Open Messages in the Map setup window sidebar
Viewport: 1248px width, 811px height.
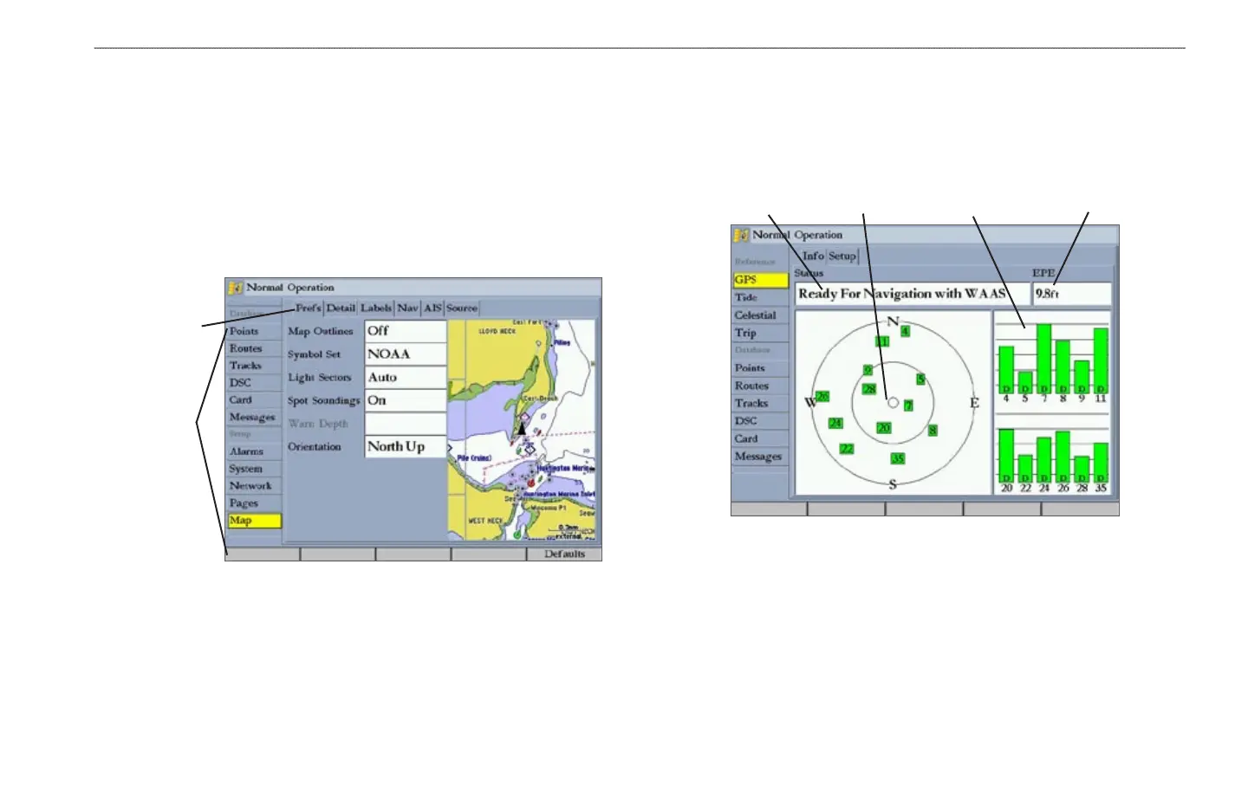point(254,418)
